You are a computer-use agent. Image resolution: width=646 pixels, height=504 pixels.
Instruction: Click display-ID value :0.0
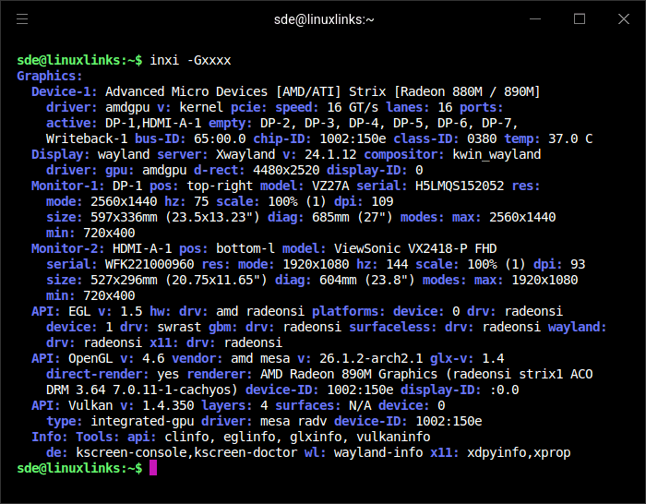click(504, 390)
